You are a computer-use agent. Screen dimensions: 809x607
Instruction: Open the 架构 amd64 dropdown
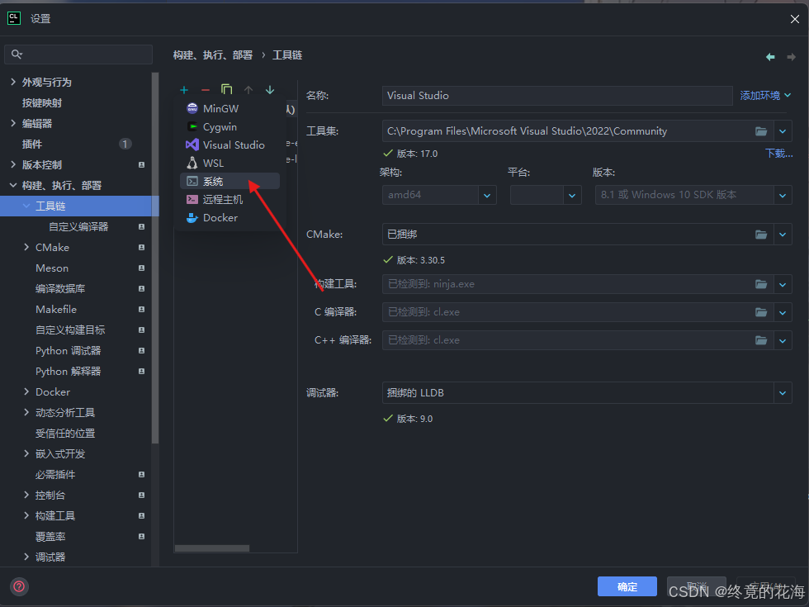pyautogui.click(x=487, y=195)
